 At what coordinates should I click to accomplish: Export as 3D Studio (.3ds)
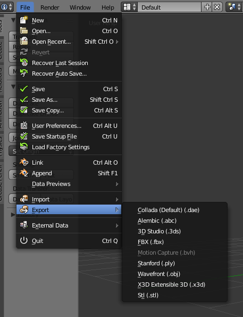(x=174, y=231)
